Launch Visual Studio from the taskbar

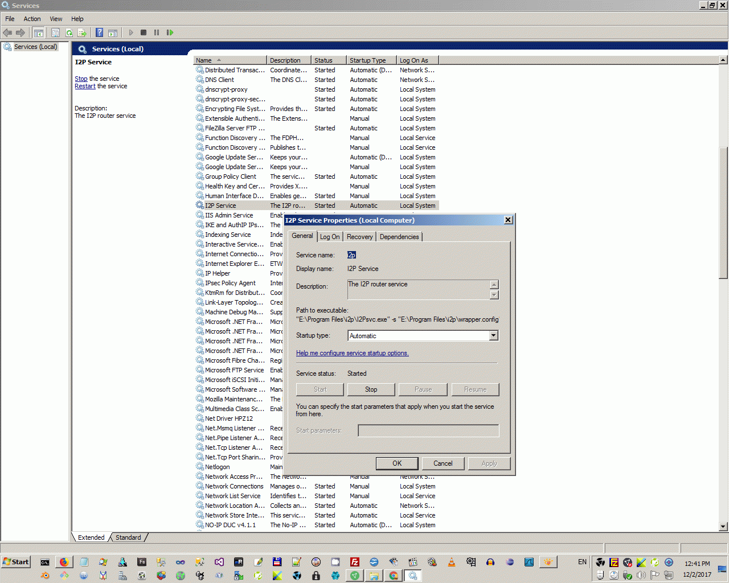[219, 562]
